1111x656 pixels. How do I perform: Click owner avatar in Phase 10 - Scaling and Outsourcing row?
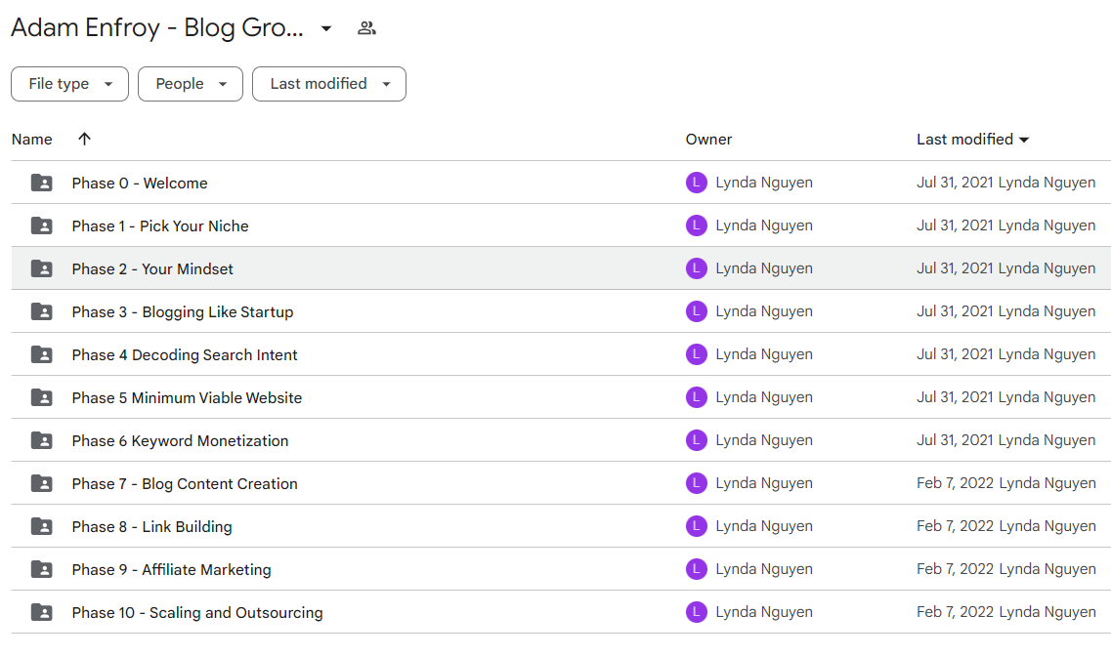point(697,612)
